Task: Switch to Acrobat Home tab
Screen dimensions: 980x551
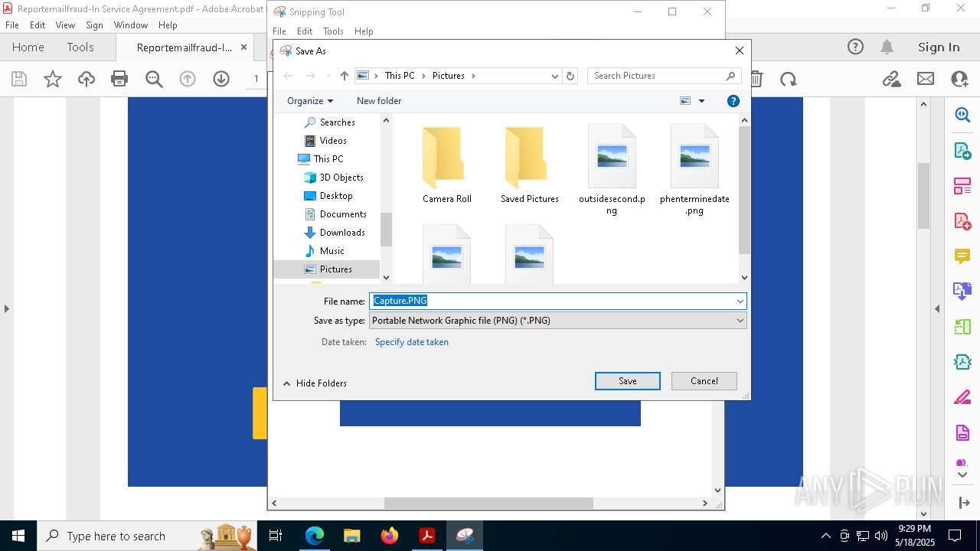Action: pyautogui.click(x=28, y=47)
